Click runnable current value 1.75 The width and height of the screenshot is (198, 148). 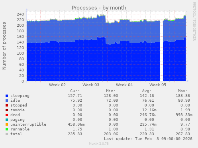coord(77,129)
